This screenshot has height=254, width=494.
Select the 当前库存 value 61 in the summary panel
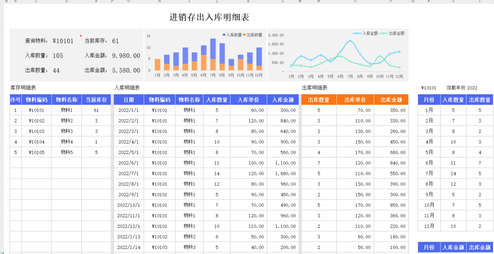[x=115, y=41]
